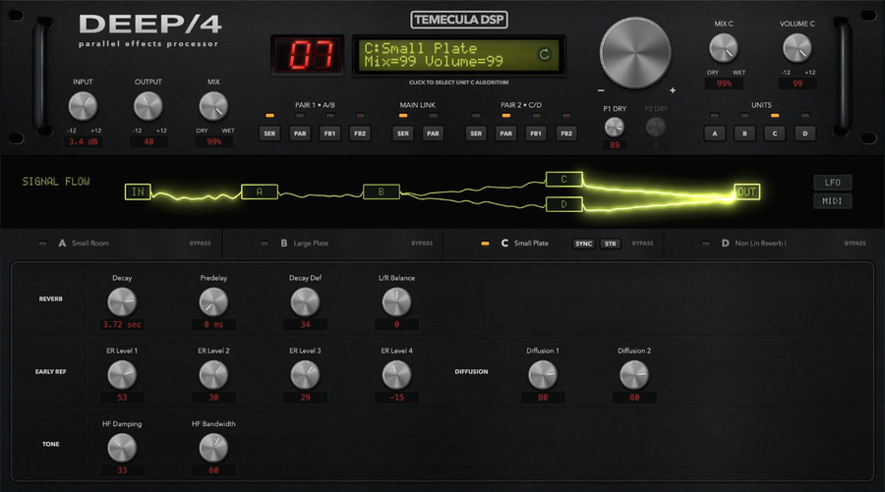Select unit D node in signal flow

pyautogui.click(x=563, y=204)
